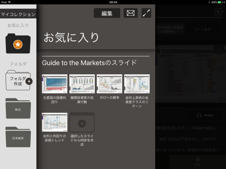Tap the search icon at top right
The image size is (226, 169).
click(218, 12)
